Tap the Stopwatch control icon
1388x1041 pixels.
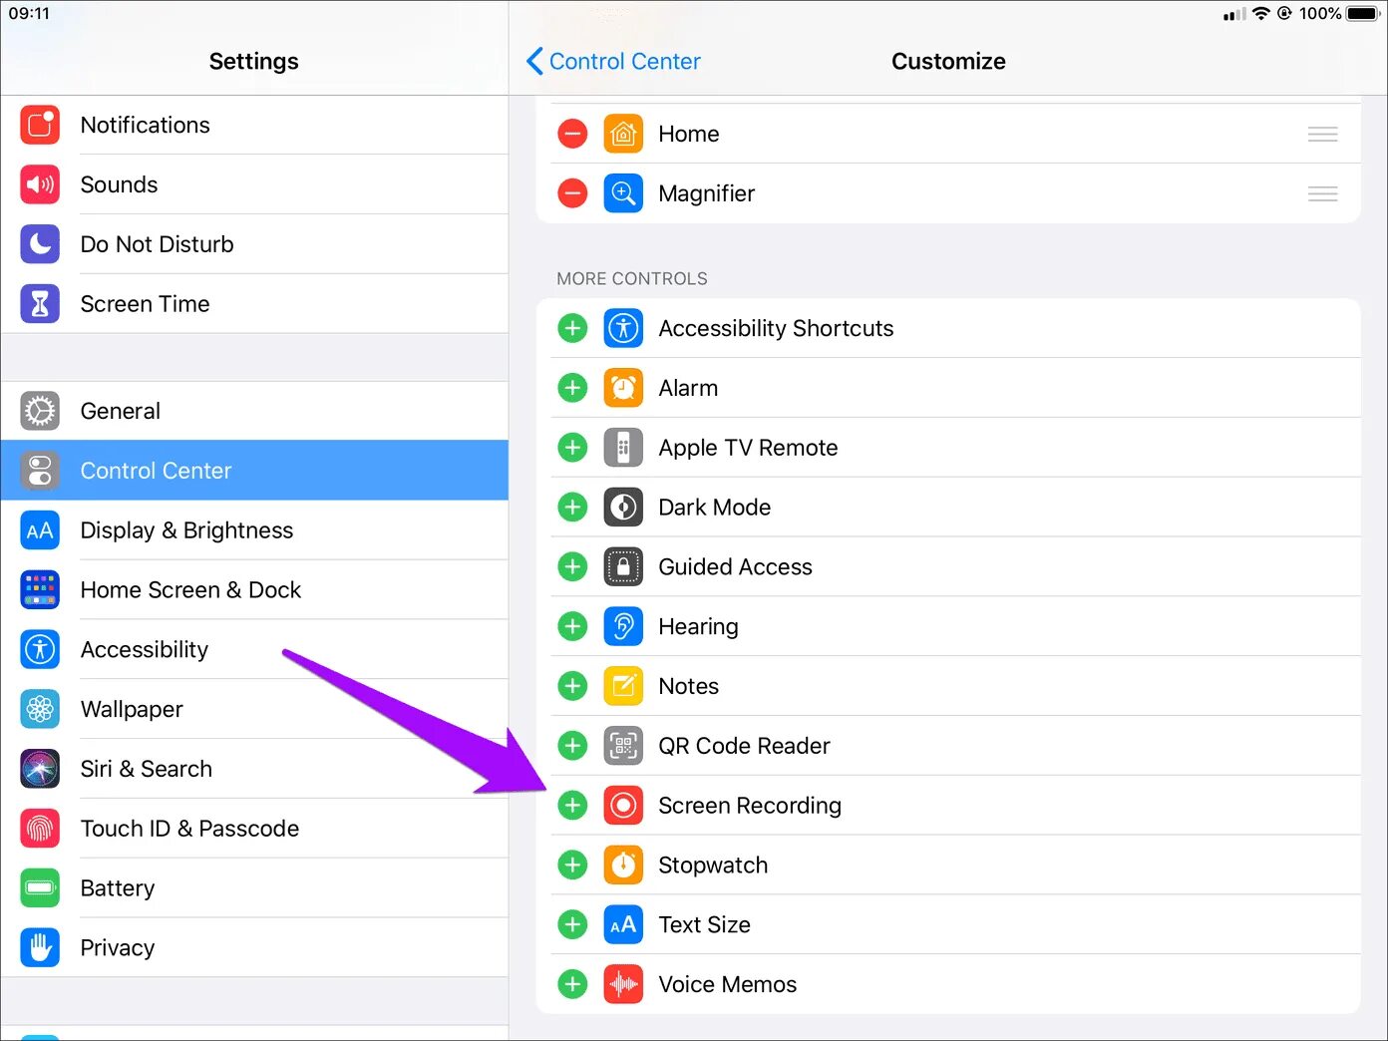(623, 865)
